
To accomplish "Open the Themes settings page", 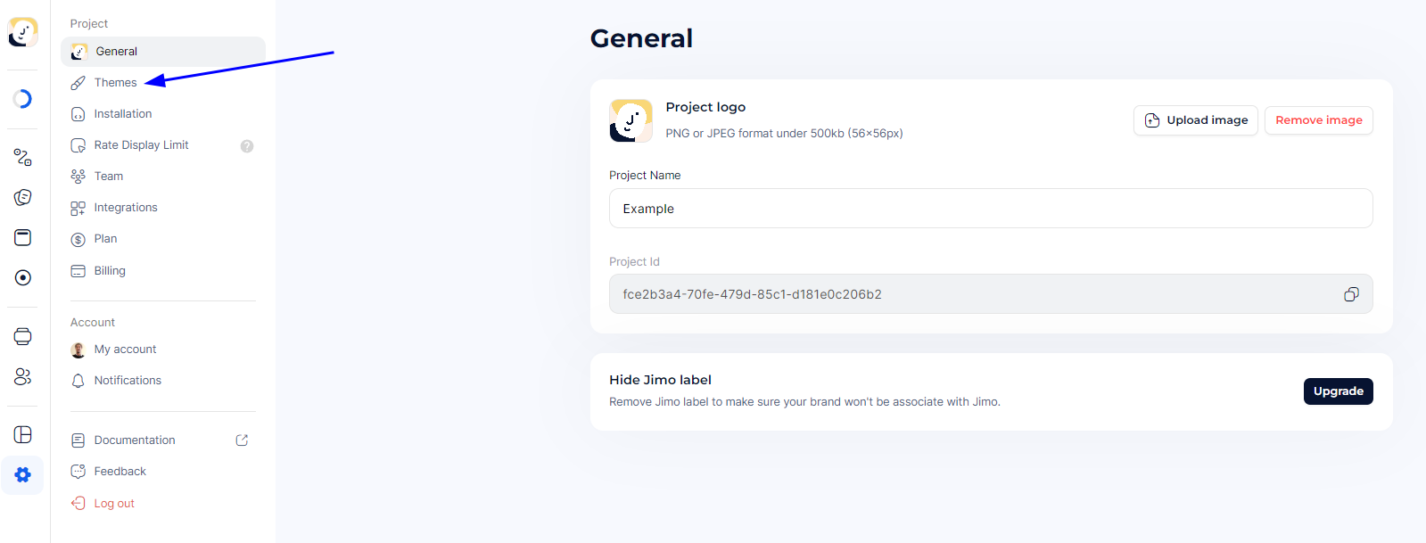I will coord(115,83).
